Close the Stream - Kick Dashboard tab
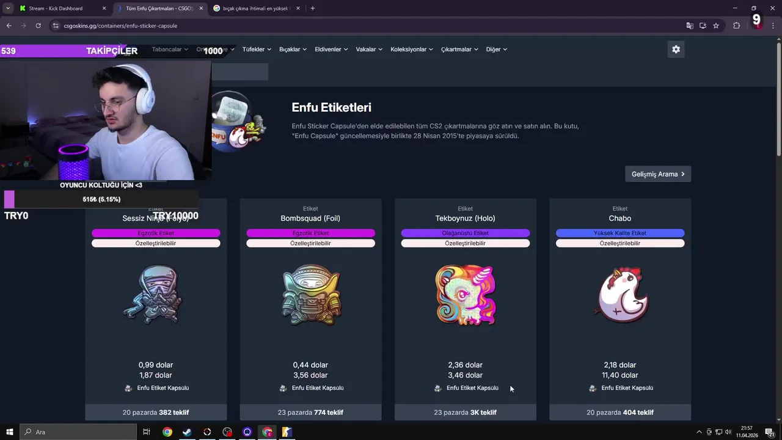Viewport: 782px width, 440px height. (x=104, y=9)
